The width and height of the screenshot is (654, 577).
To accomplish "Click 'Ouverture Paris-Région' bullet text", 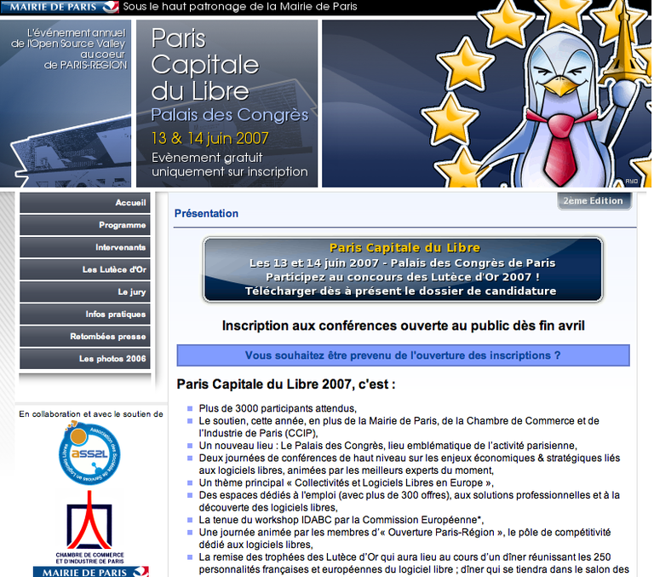I will click(404, 538).
